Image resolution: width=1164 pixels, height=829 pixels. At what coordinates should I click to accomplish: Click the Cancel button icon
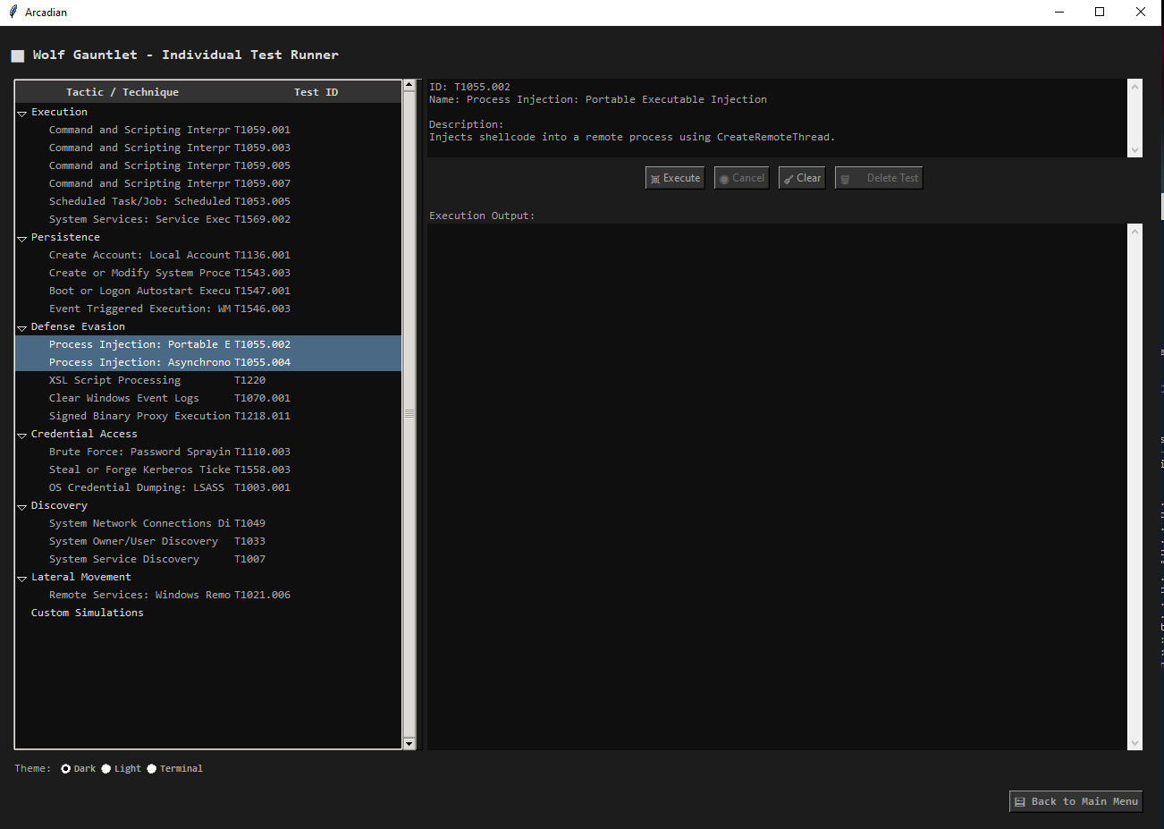724,179
